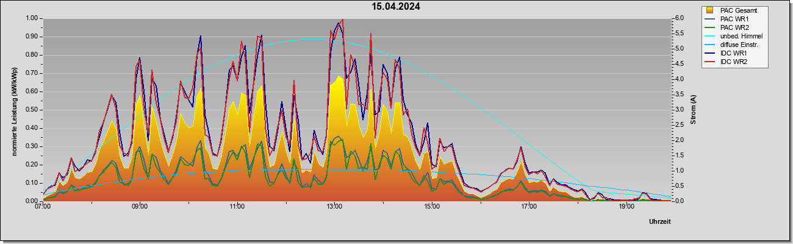Click the PAC Gesamt legend label
The width and height of the screenshot is (793, 244).
pos(740,10)
